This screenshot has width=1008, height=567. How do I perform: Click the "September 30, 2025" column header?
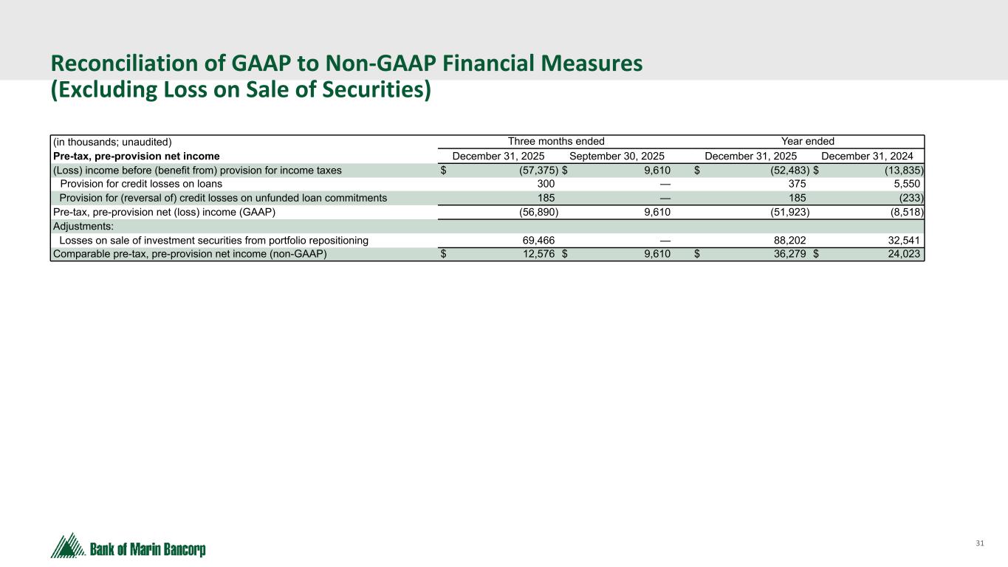click(617, 156)
